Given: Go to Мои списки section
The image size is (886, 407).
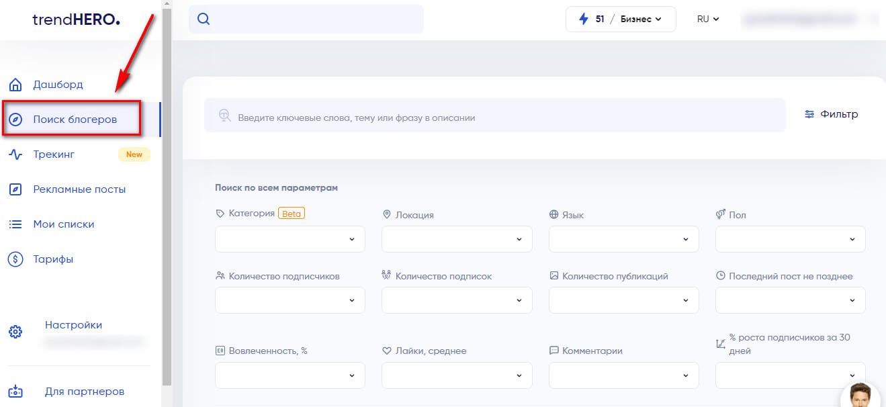Looking at the screenshot, I should pyautogui.click(x=64, y=224).
